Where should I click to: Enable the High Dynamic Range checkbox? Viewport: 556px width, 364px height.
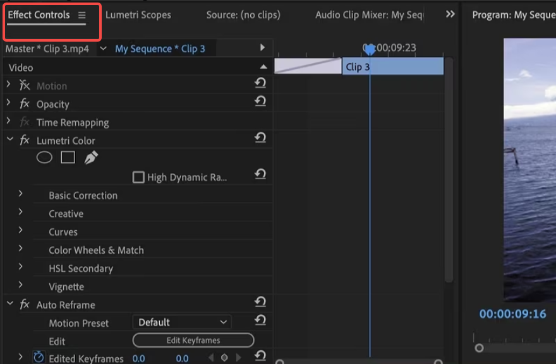click(x=138, y=177)
